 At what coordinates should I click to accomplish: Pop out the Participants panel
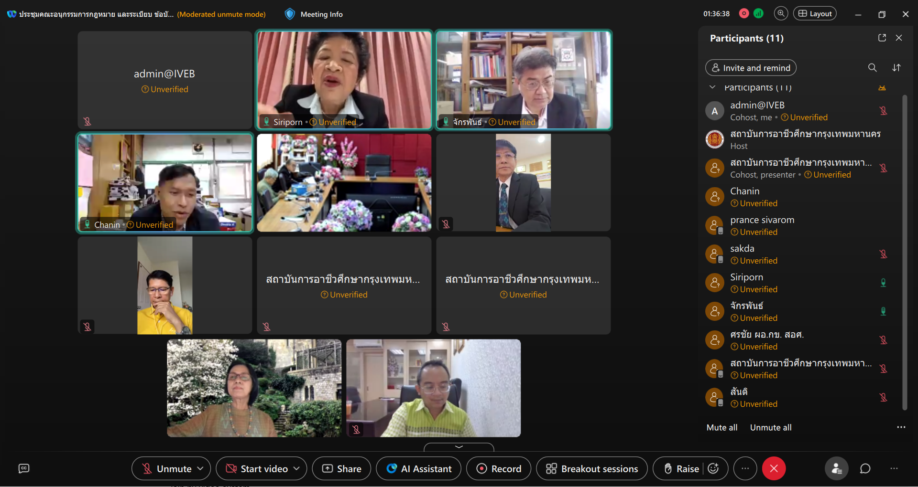(882, 38)
